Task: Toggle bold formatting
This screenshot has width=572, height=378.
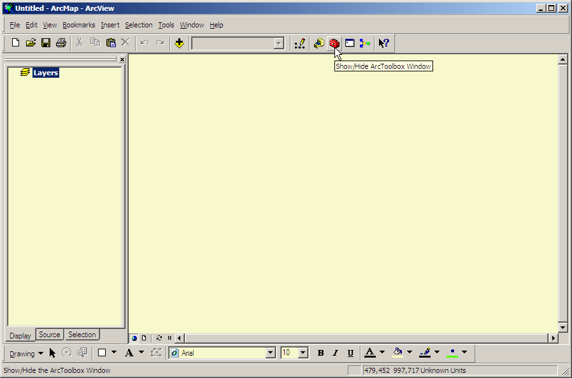Action: click(x=320, y=353)
